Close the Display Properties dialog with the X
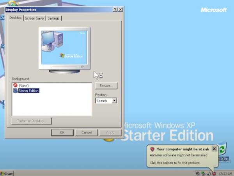234x176 pixels. pyautogui.click(x=120, y=10)
